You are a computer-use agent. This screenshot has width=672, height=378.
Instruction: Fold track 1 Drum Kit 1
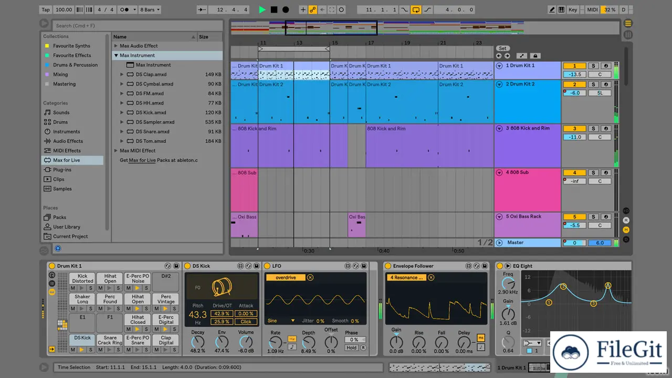click(x=499, y=66)
